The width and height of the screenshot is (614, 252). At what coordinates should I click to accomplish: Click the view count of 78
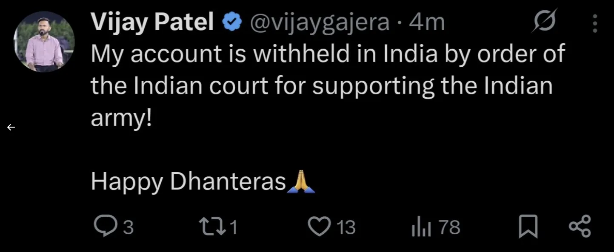tap(449, 227)
